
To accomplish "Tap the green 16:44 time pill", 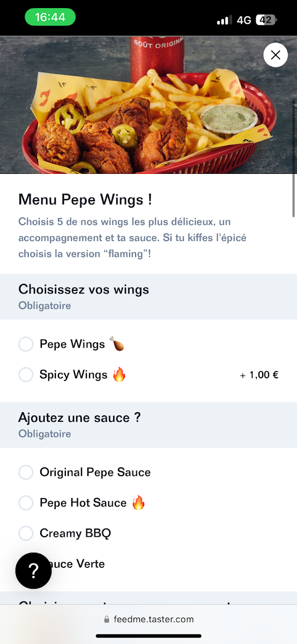I will (50, 17).
